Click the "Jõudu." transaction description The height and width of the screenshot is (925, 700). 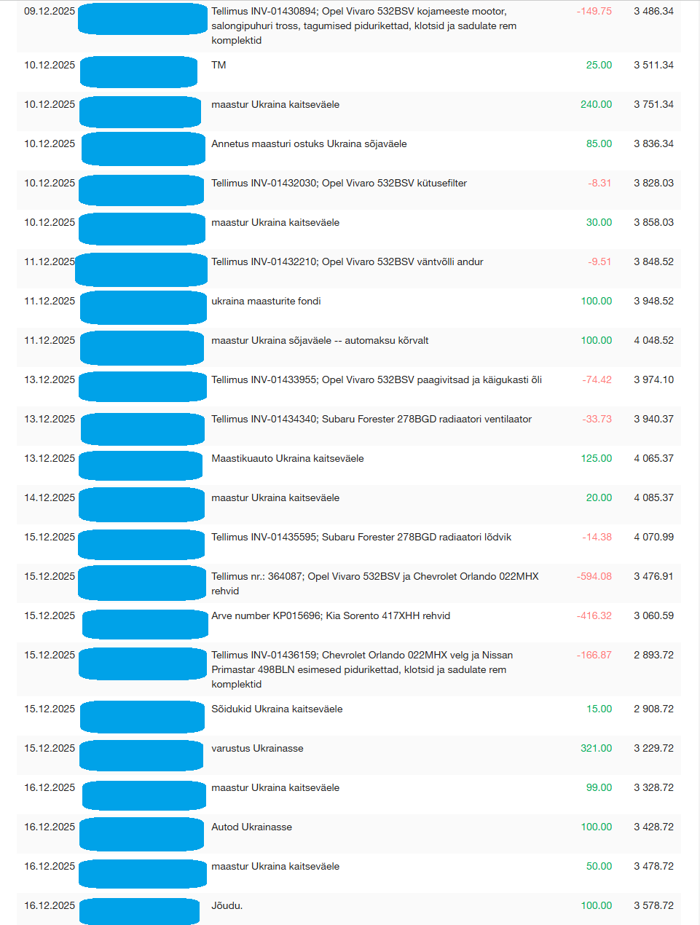click(227, 906)
